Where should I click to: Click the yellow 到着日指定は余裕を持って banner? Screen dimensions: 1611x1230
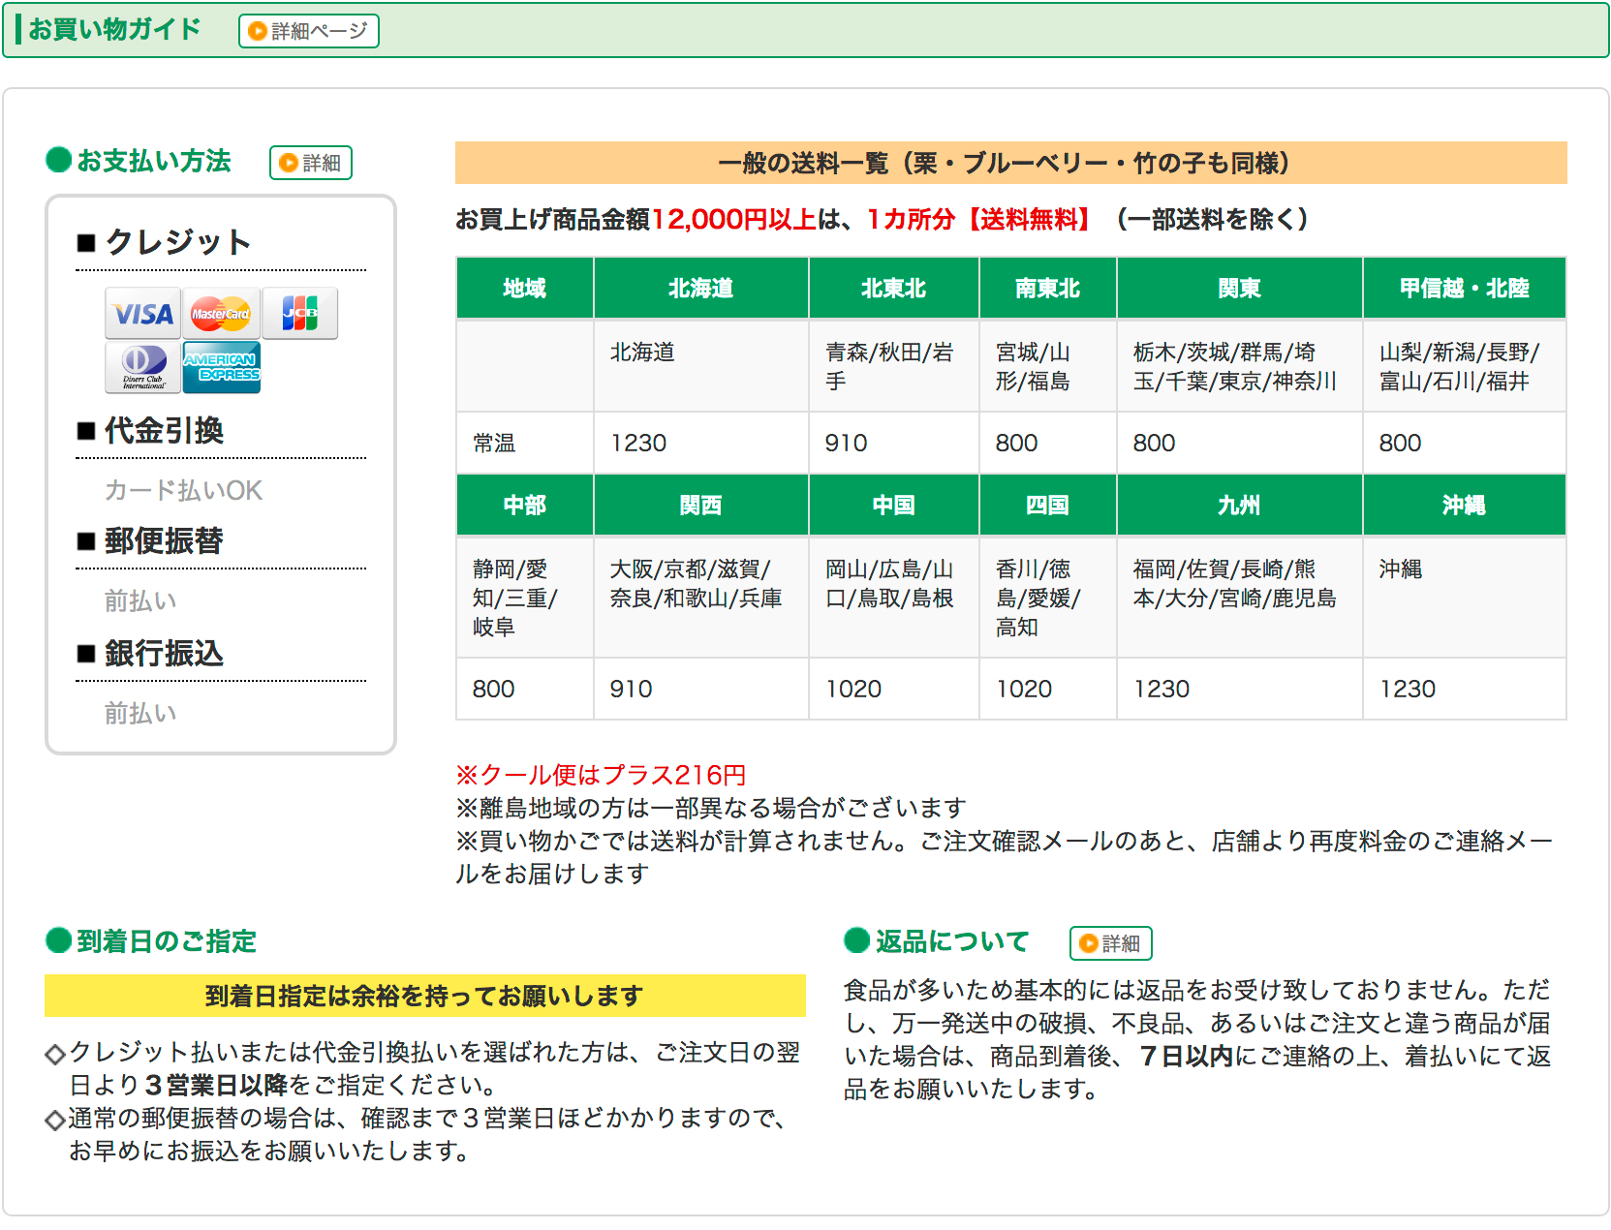click(424, 996)
